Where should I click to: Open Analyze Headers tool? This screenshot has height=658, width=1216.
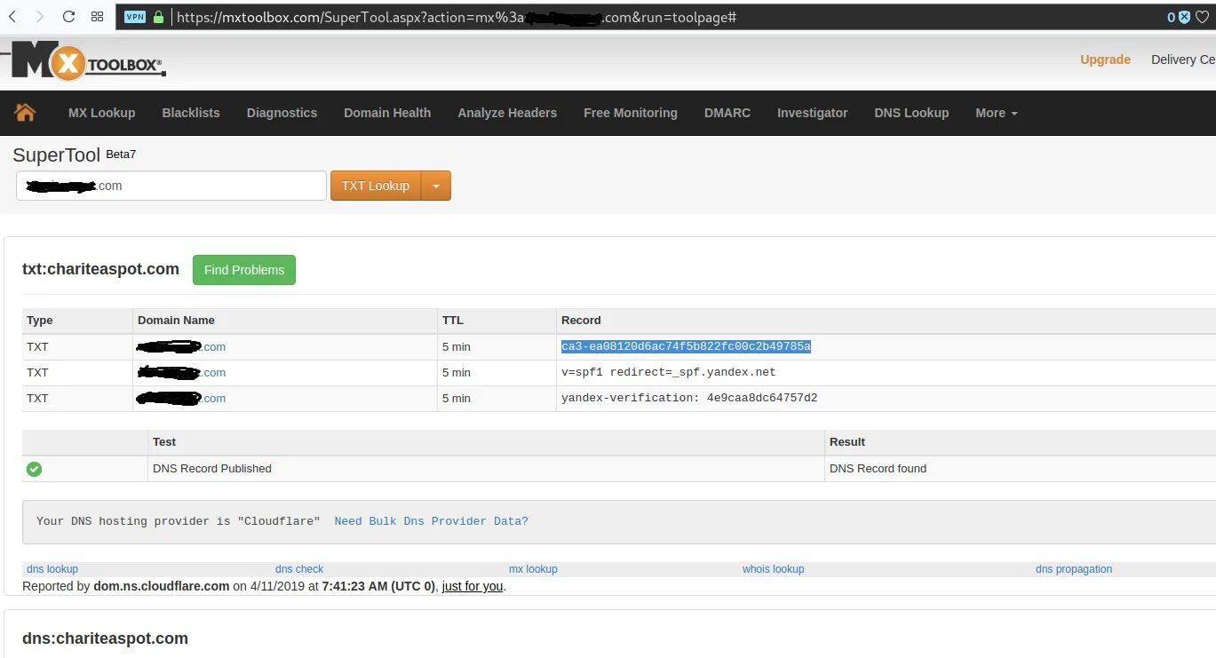tap(507, 113)
